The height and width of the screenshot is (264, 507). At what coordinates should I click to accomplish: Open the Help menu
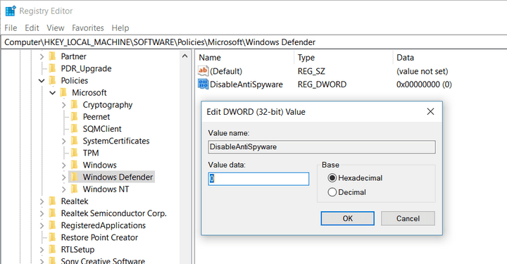(120, 28)
